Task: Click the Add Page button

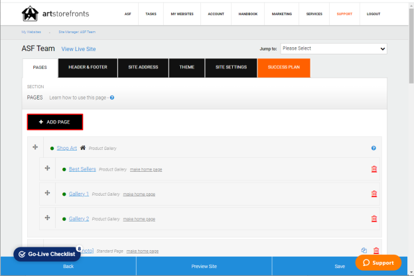Action: [x=55, y=122]
